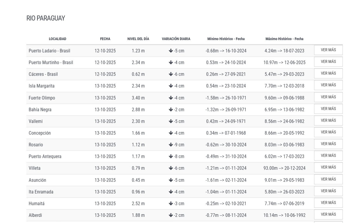The height and width of the screenshot is (223, 363).
Task: Open VER MÁS for Puerto Ladario - Brasil
Action: click(x=328, y=50)
